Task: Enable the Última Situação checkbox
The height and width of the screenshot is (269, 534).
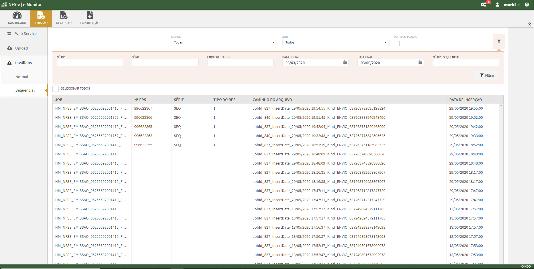Action: click(x=397, y=43)
